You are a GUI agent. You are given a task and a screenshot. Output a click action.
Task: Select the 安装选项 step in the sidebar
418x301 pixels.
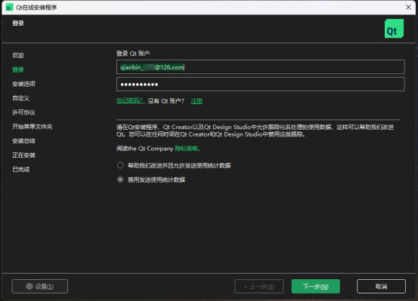pyautogui.click(x=23, y=84)
